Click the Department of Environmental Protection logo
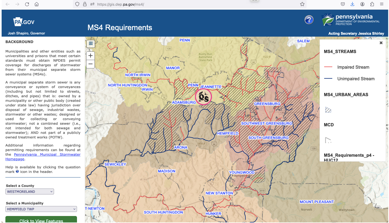 350,20
